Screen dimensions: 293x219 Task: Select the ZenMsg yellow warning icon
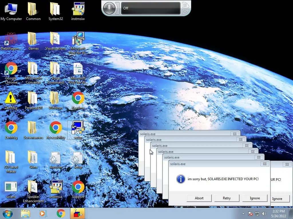coord(11,100)
